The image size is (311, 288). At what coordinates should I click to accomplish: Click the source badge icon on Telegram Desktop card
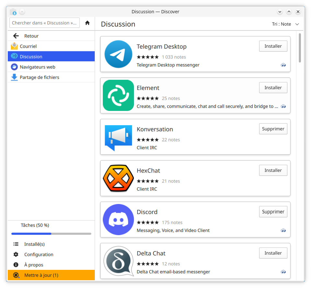coord(283,65)
